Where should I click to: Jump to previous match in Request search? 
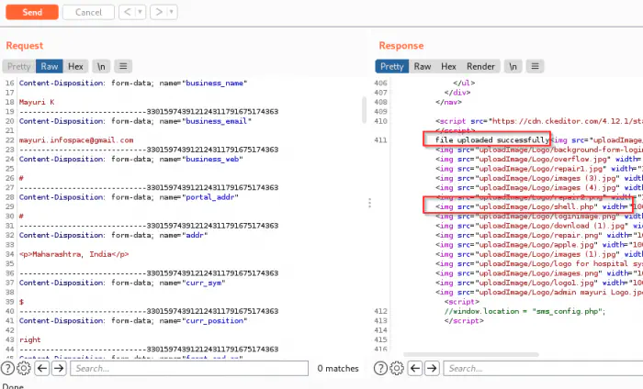click(41, 368)
